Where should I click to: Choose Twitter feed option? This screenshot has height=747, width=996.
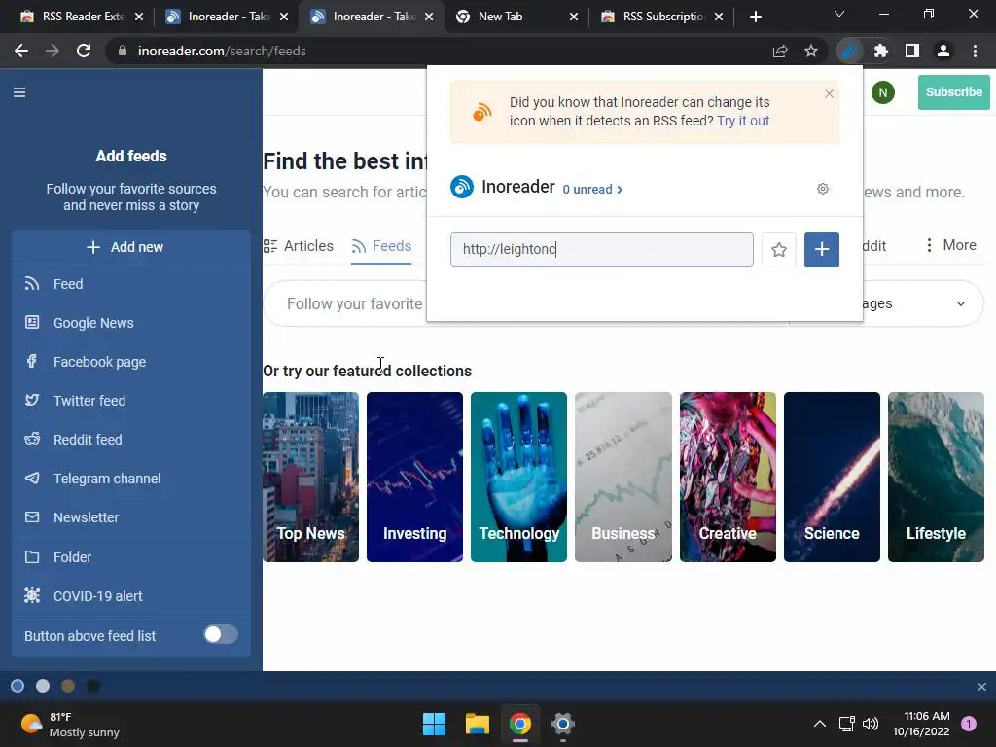(x=131, y=401)
